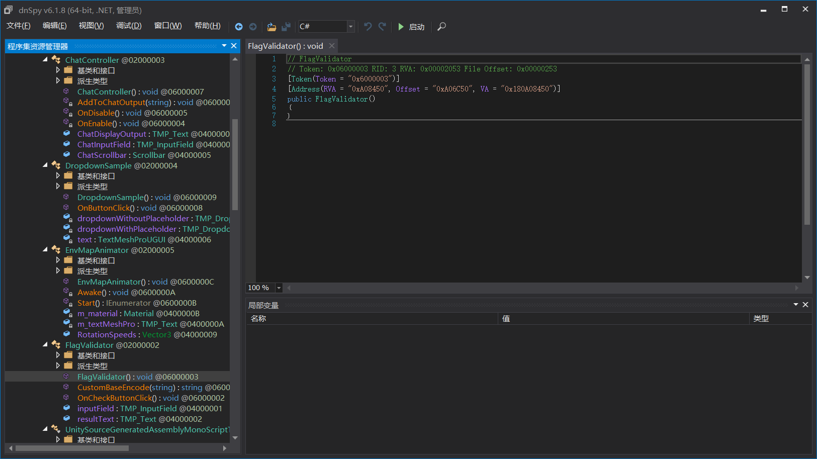Image resolution: width=817 pixels, height=459 pixels.
Task: Click the redo icon in toolbar
Action: [x=382, y=27]
